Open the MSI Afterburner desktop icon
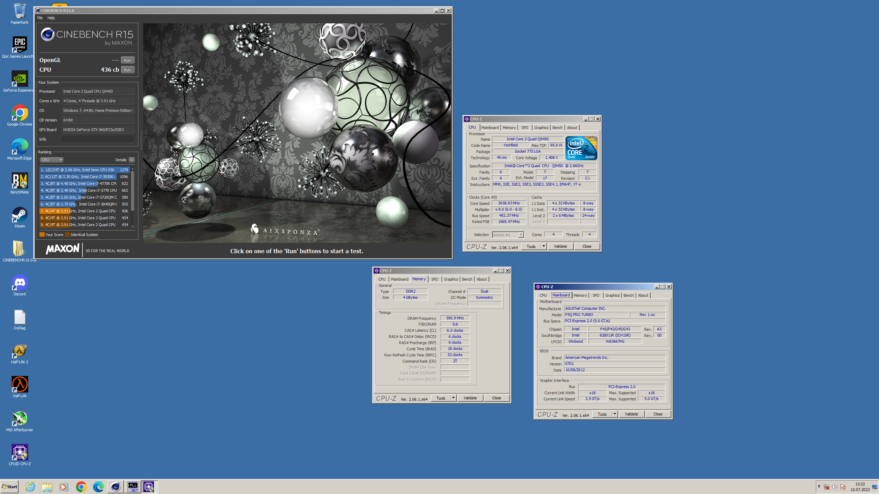The width and height of the screenshot is (879, 494). click(x=20, y=421)
